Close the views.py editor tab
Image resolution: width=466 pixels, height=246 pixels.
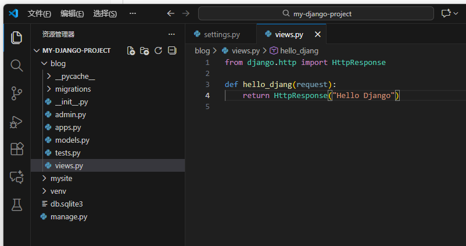click(x=318, y=34)
